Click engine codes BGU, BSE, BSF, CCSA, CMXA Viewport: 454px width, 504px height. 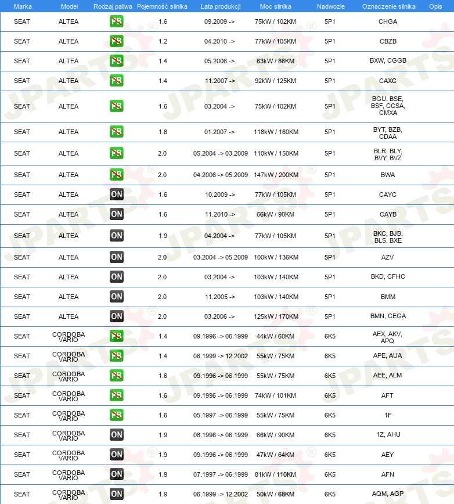[x=388, y=106]
